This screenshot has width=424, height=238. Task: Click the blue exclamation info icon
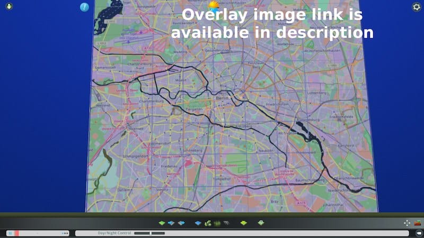[84, 7]
